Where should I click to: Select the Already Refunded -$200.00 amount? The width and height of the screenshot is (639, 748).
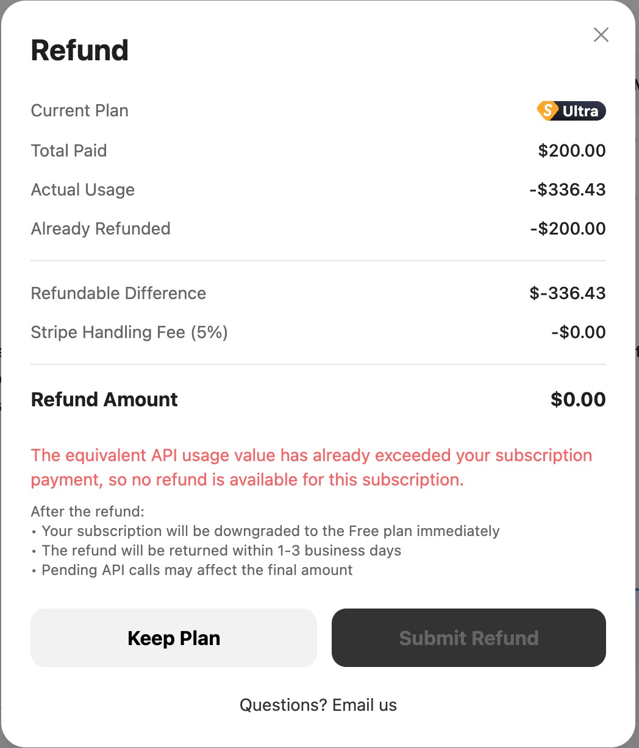pyautogui.click(x=567, y=228)
